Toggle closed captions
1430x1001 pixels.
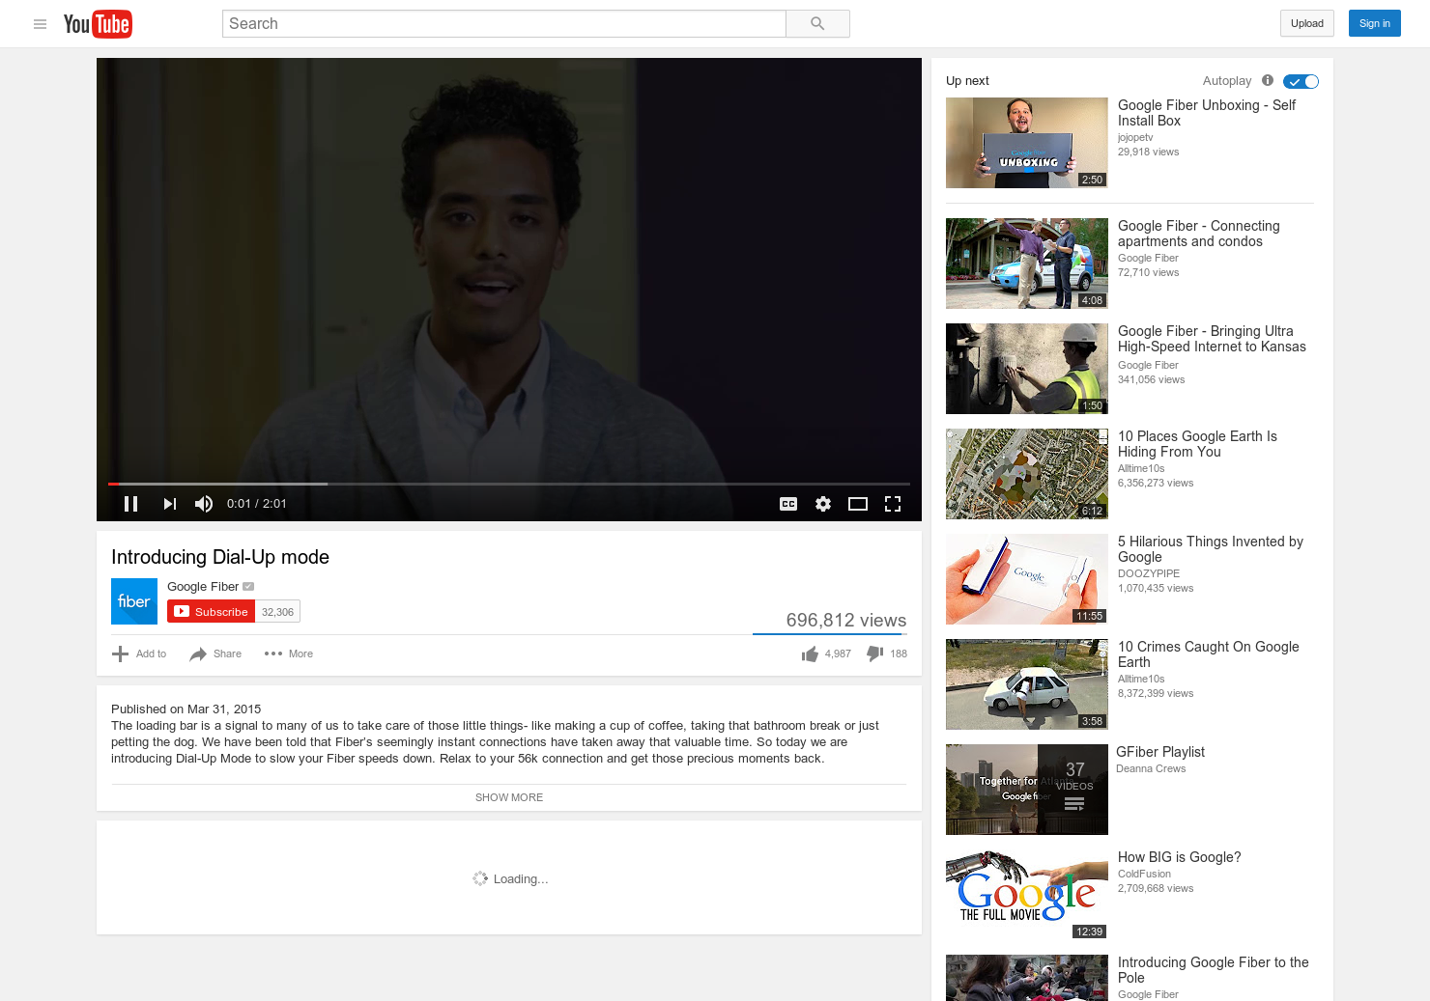click(788, 504)
